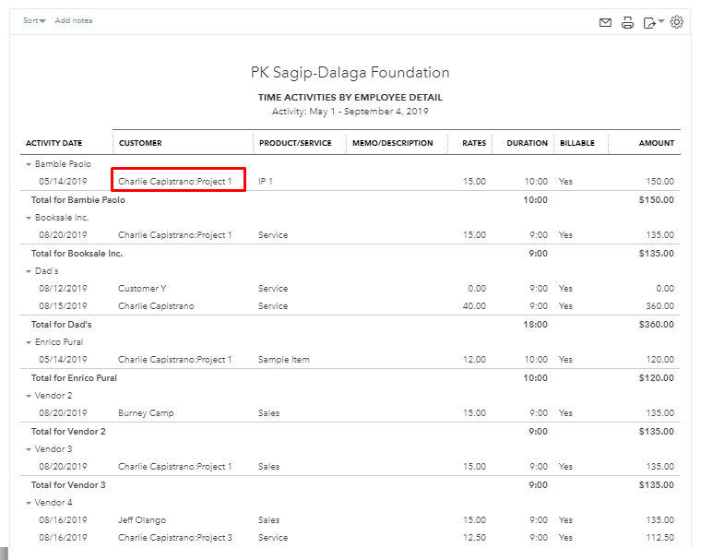Click the Amount column header

coord(657,143)
